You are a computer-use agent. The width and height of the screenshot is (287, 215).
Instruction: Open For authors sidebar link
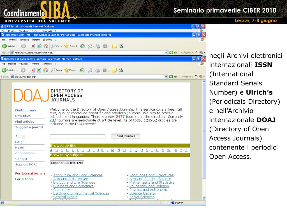tap(24, 179)
